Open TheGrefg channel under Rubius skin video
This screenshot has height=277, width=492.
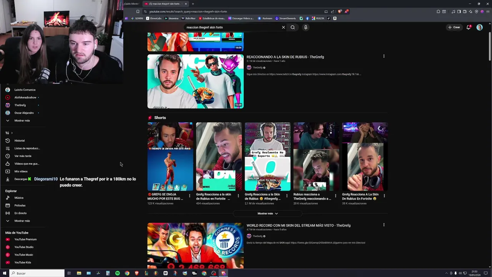pos(258,68)
